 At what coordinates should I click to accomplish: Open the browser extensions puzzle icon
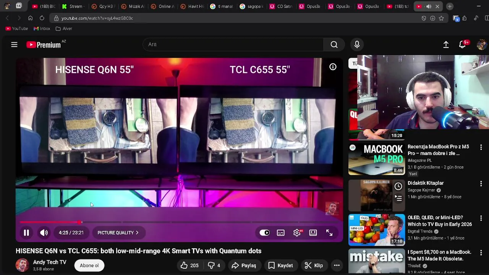[464, 18]
